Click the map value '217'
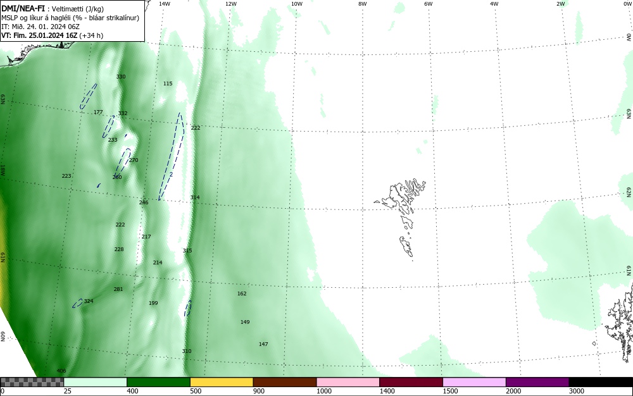 146,237
